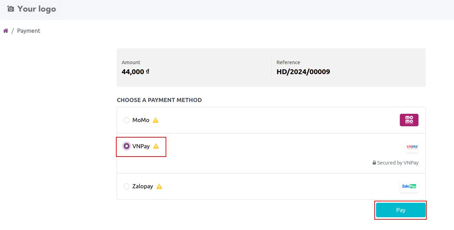Select the VNPay radio button

point(127,146)
